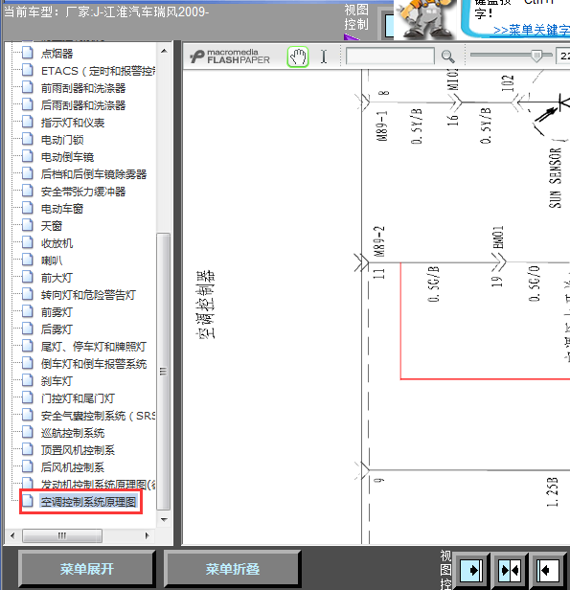This screenshot has width=570, height=590.
Task: Click the tree panel scroll down arrow
Action: tap(164, 520)
